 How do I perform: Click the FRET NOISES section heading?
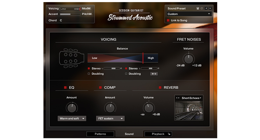pos(189,40)
